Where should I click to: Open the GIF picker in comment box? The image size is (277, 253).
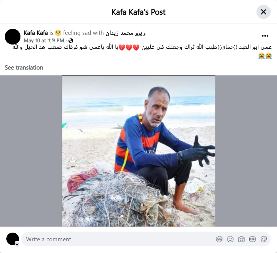[252, 239]
